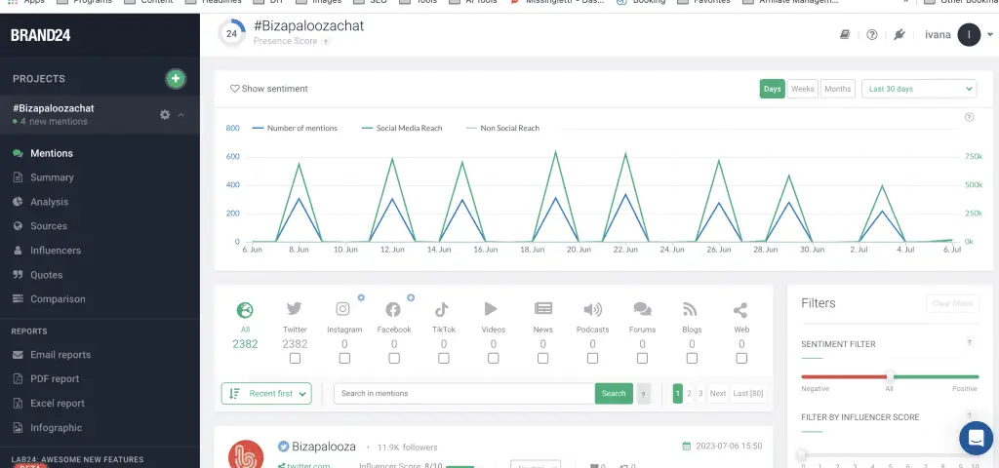Open the documentation book icon
Viewport: 999px width, 468px height.
tap(845, 34)
